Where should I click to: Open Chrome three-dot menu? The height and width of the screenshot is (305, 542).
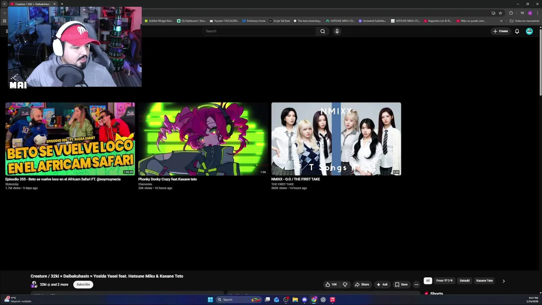[538, 13]
